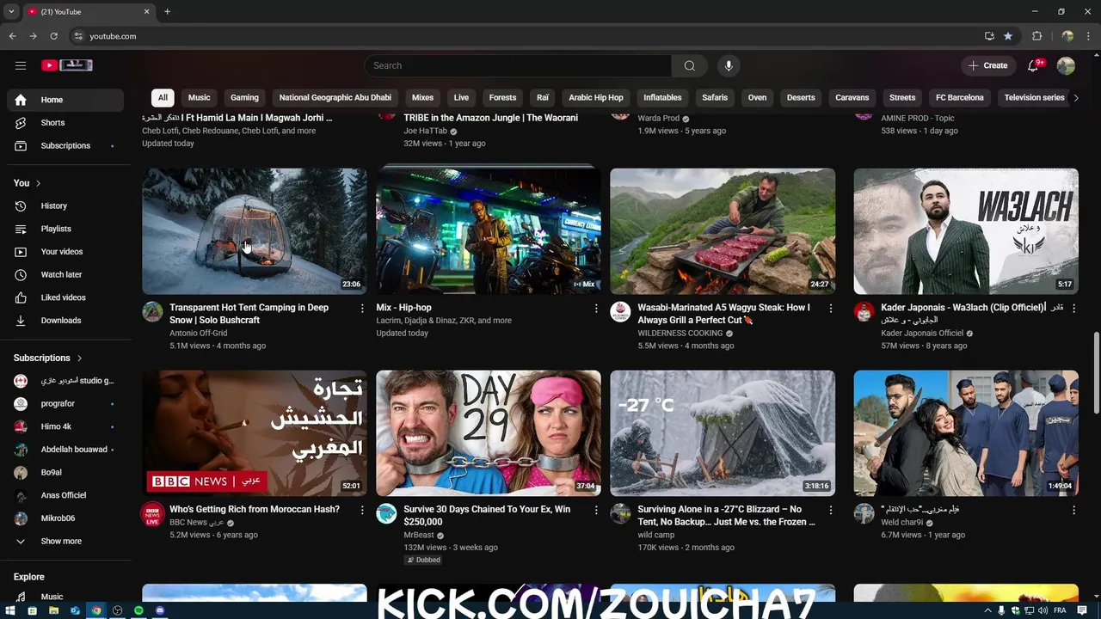Open Anas Officiel subscription channel
The width and height of the screenshot is (1101, 619).
pos(65,495)
